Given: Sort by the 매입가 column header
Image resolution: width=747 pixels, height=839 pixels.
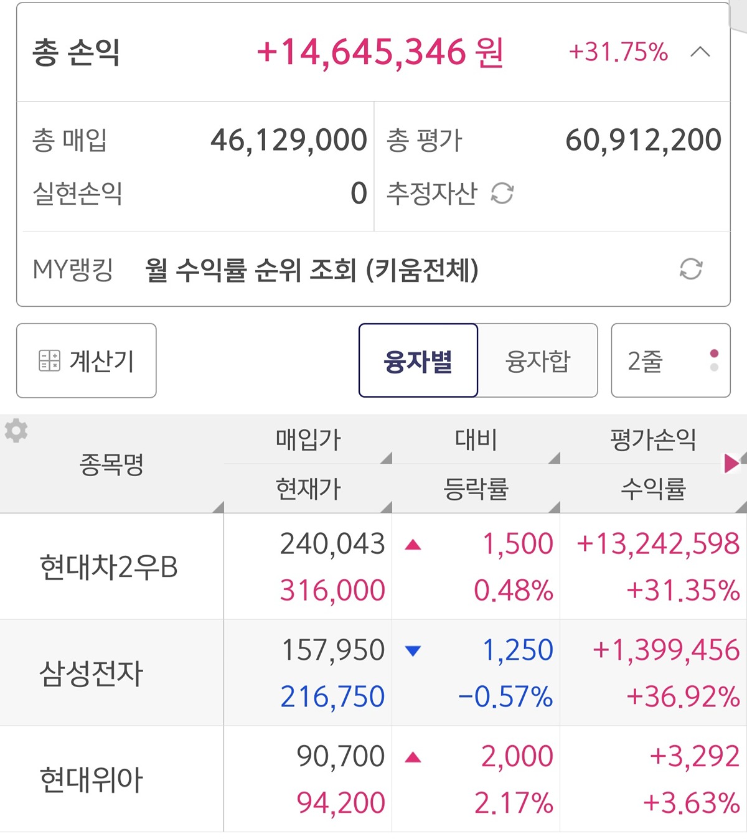Looking at the screenshot, I should [308, 440].
